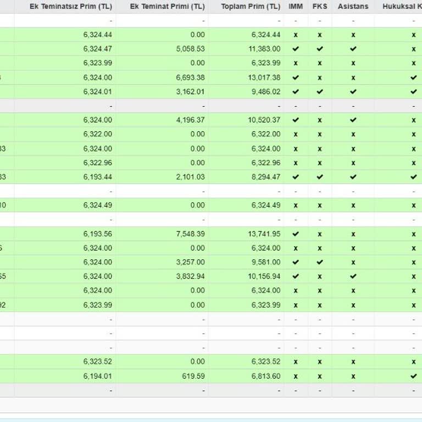The image size is (422, 422).
Task: Click the Asistans check mark in the 10,156.94 row
Action: pos(353,276)
